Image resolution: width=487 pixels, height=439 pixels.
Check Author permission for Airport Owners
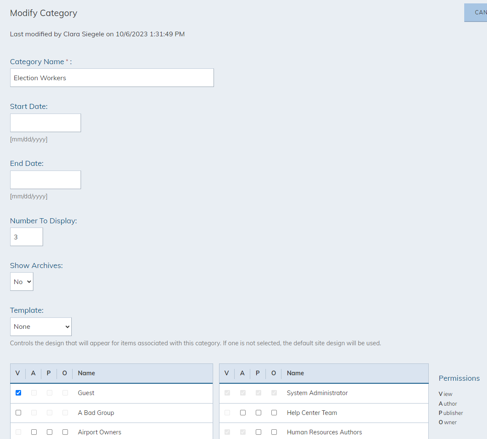click(x=34, y=432)
